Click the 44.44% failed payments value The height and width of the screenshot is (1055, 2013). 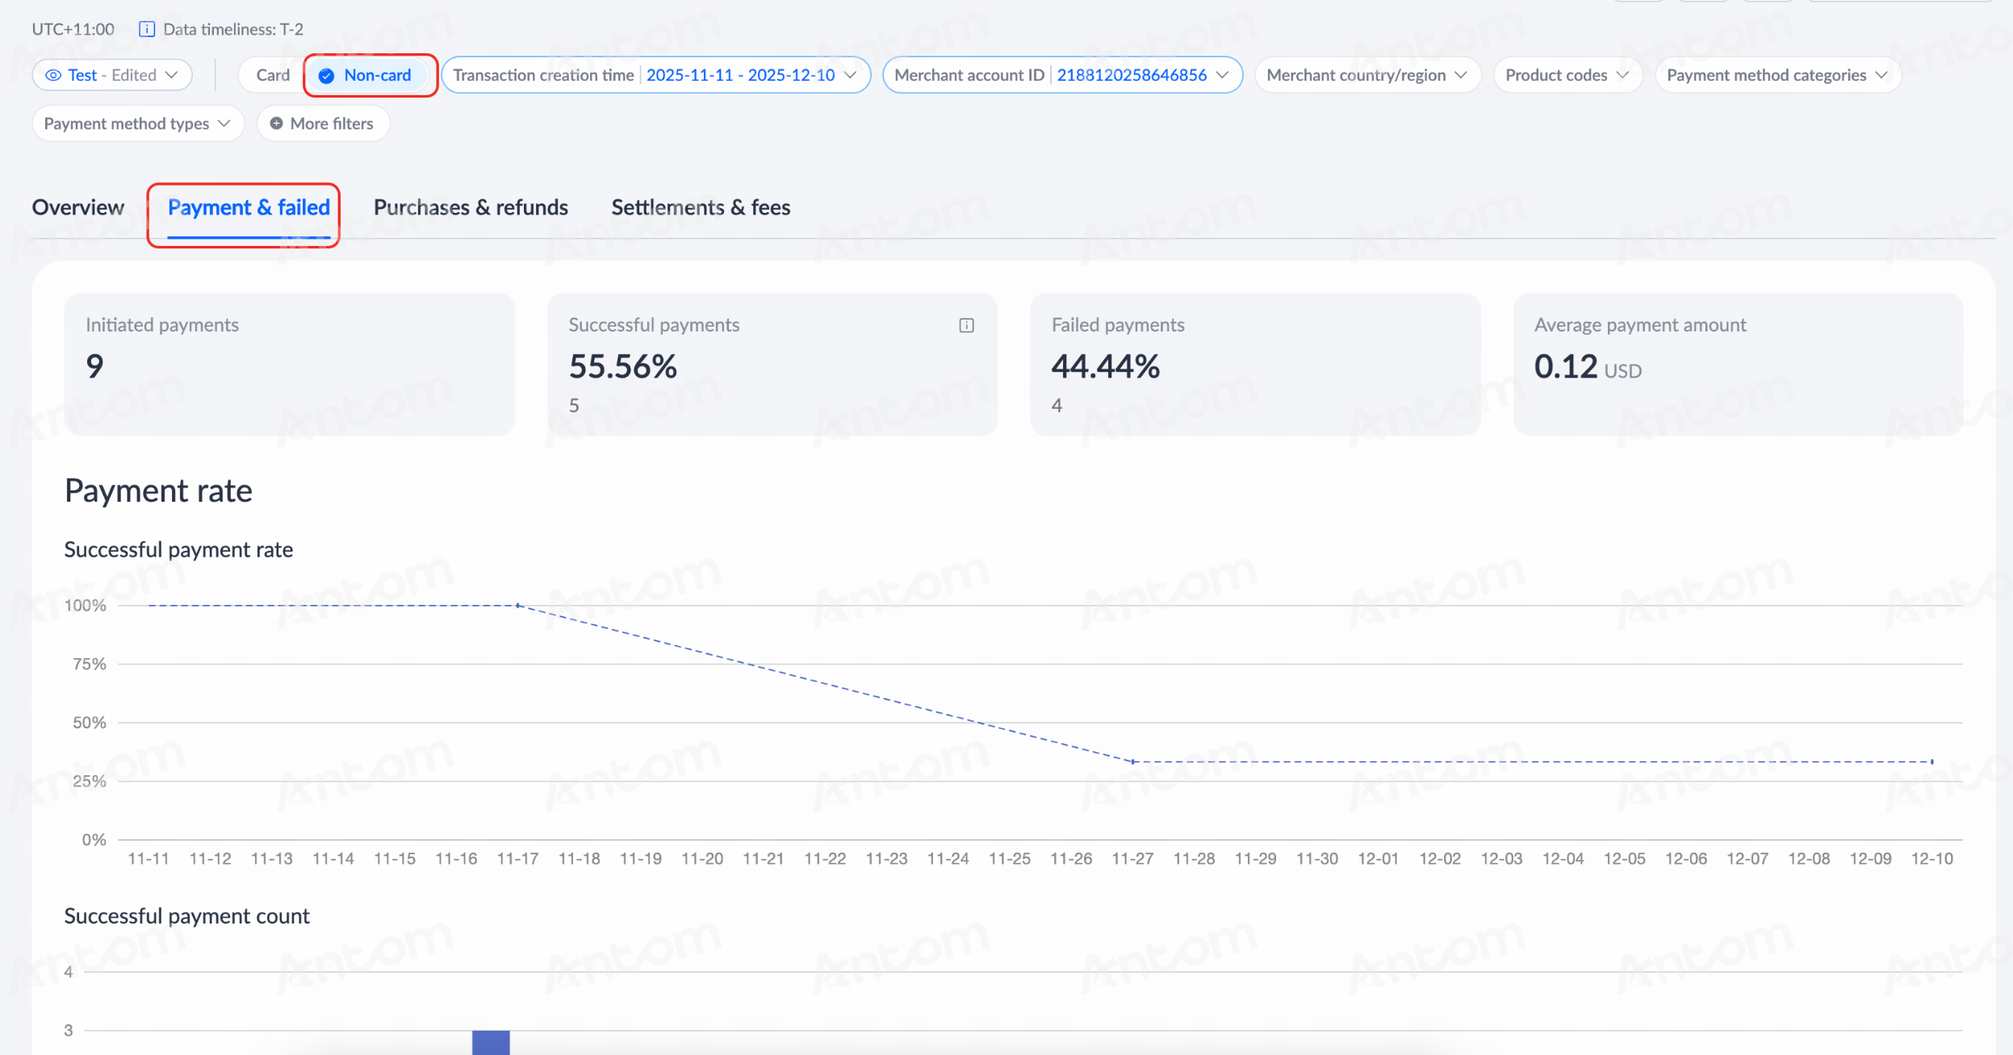pos(1106,366)
